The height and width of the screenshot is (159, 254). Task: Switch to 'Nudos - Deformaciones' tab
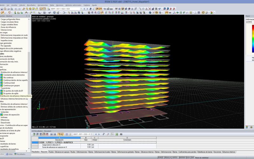79,152
